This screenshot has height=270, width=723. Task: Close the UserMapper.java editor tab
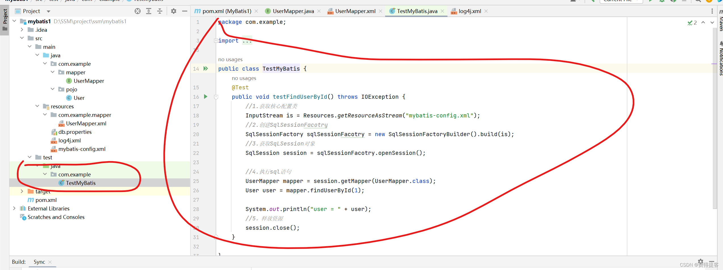pyautogui.click(x=319, y=11)
